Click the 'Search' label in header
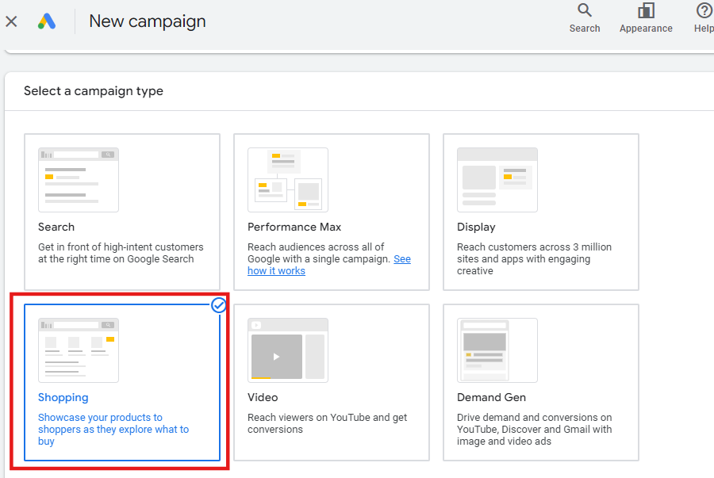714x478 pixels. [585, 29]
